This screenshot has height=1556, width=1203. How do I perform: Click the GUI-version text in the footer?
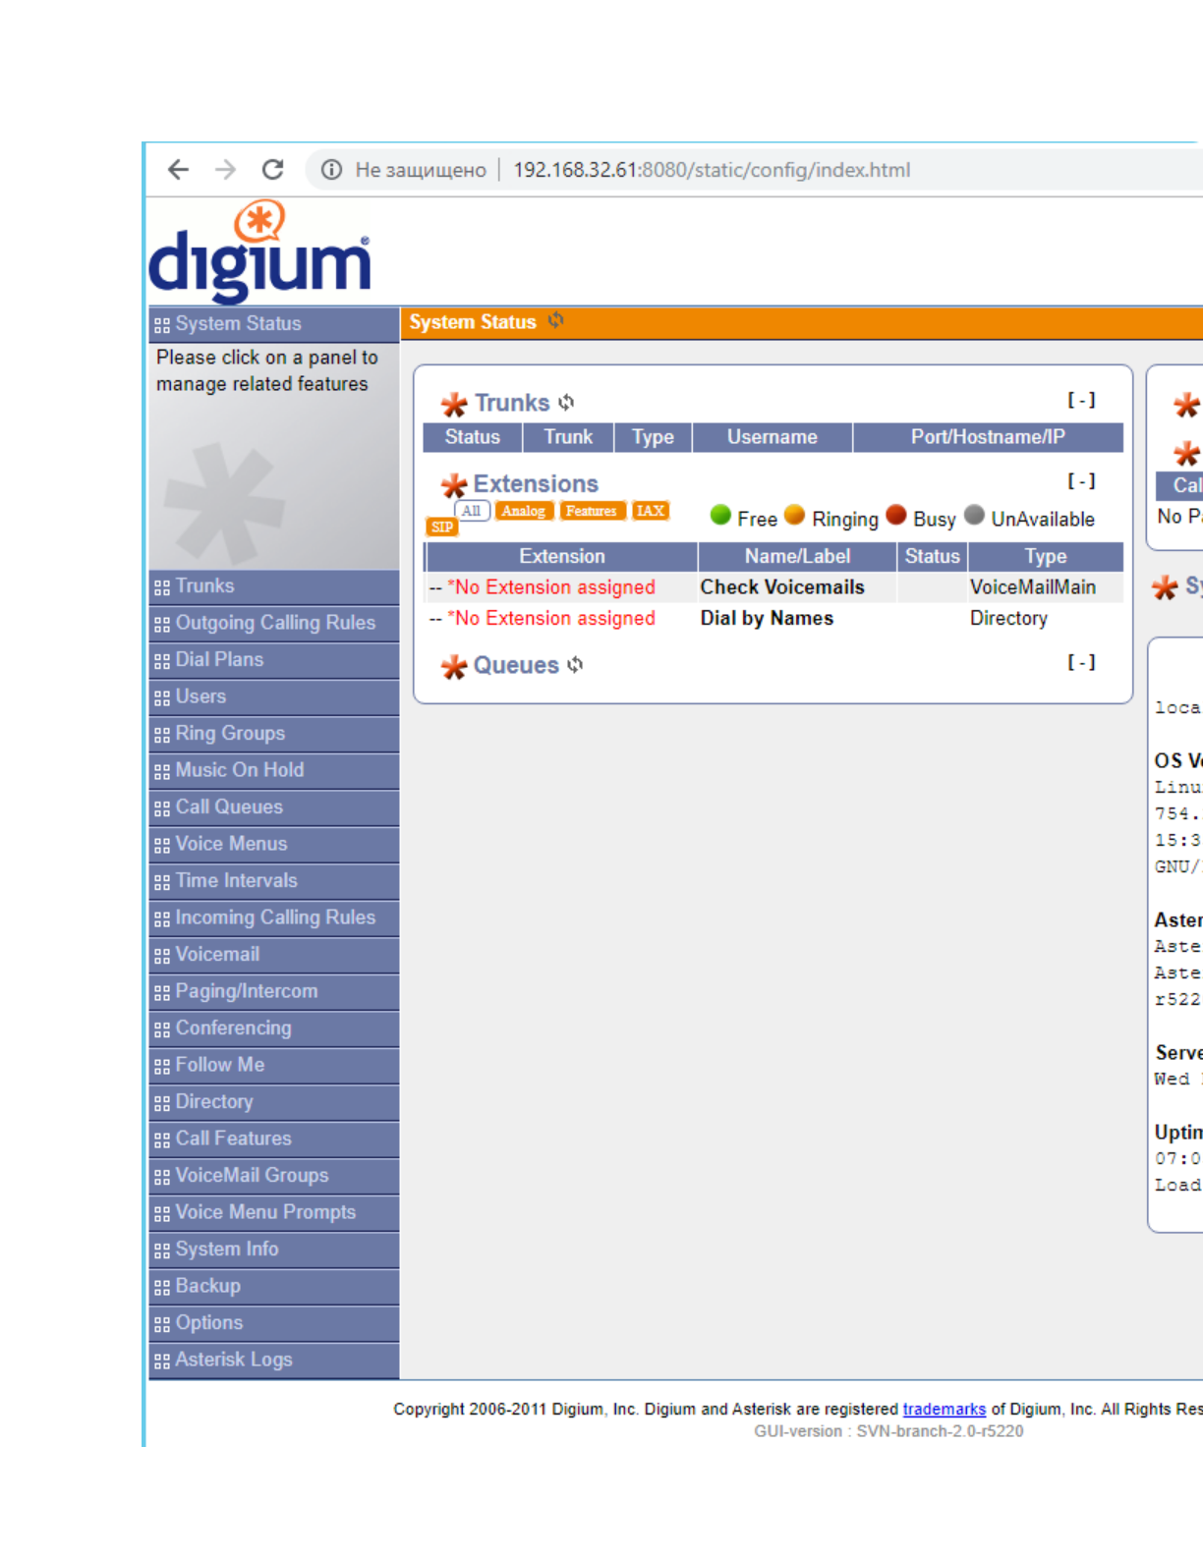[x=888, y=1432]
